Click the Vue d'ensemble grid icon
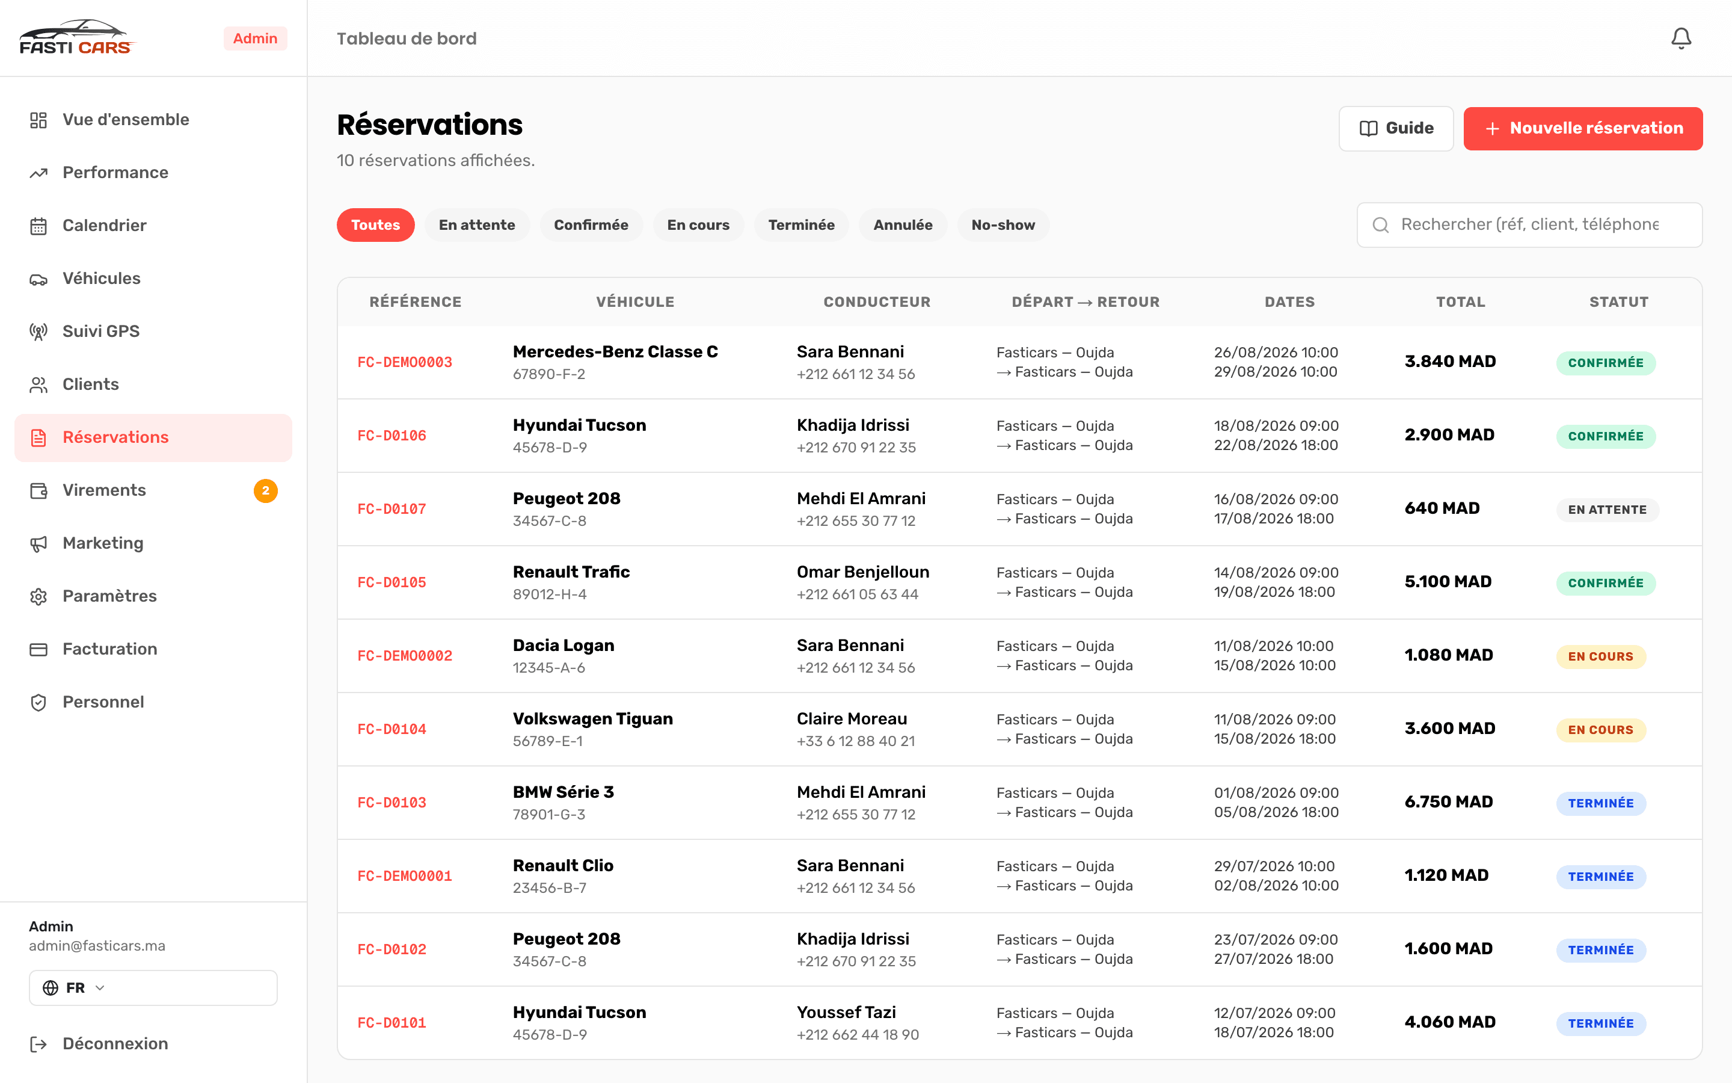Screen dimensions: 1732x1083 (x=38, y=120)
